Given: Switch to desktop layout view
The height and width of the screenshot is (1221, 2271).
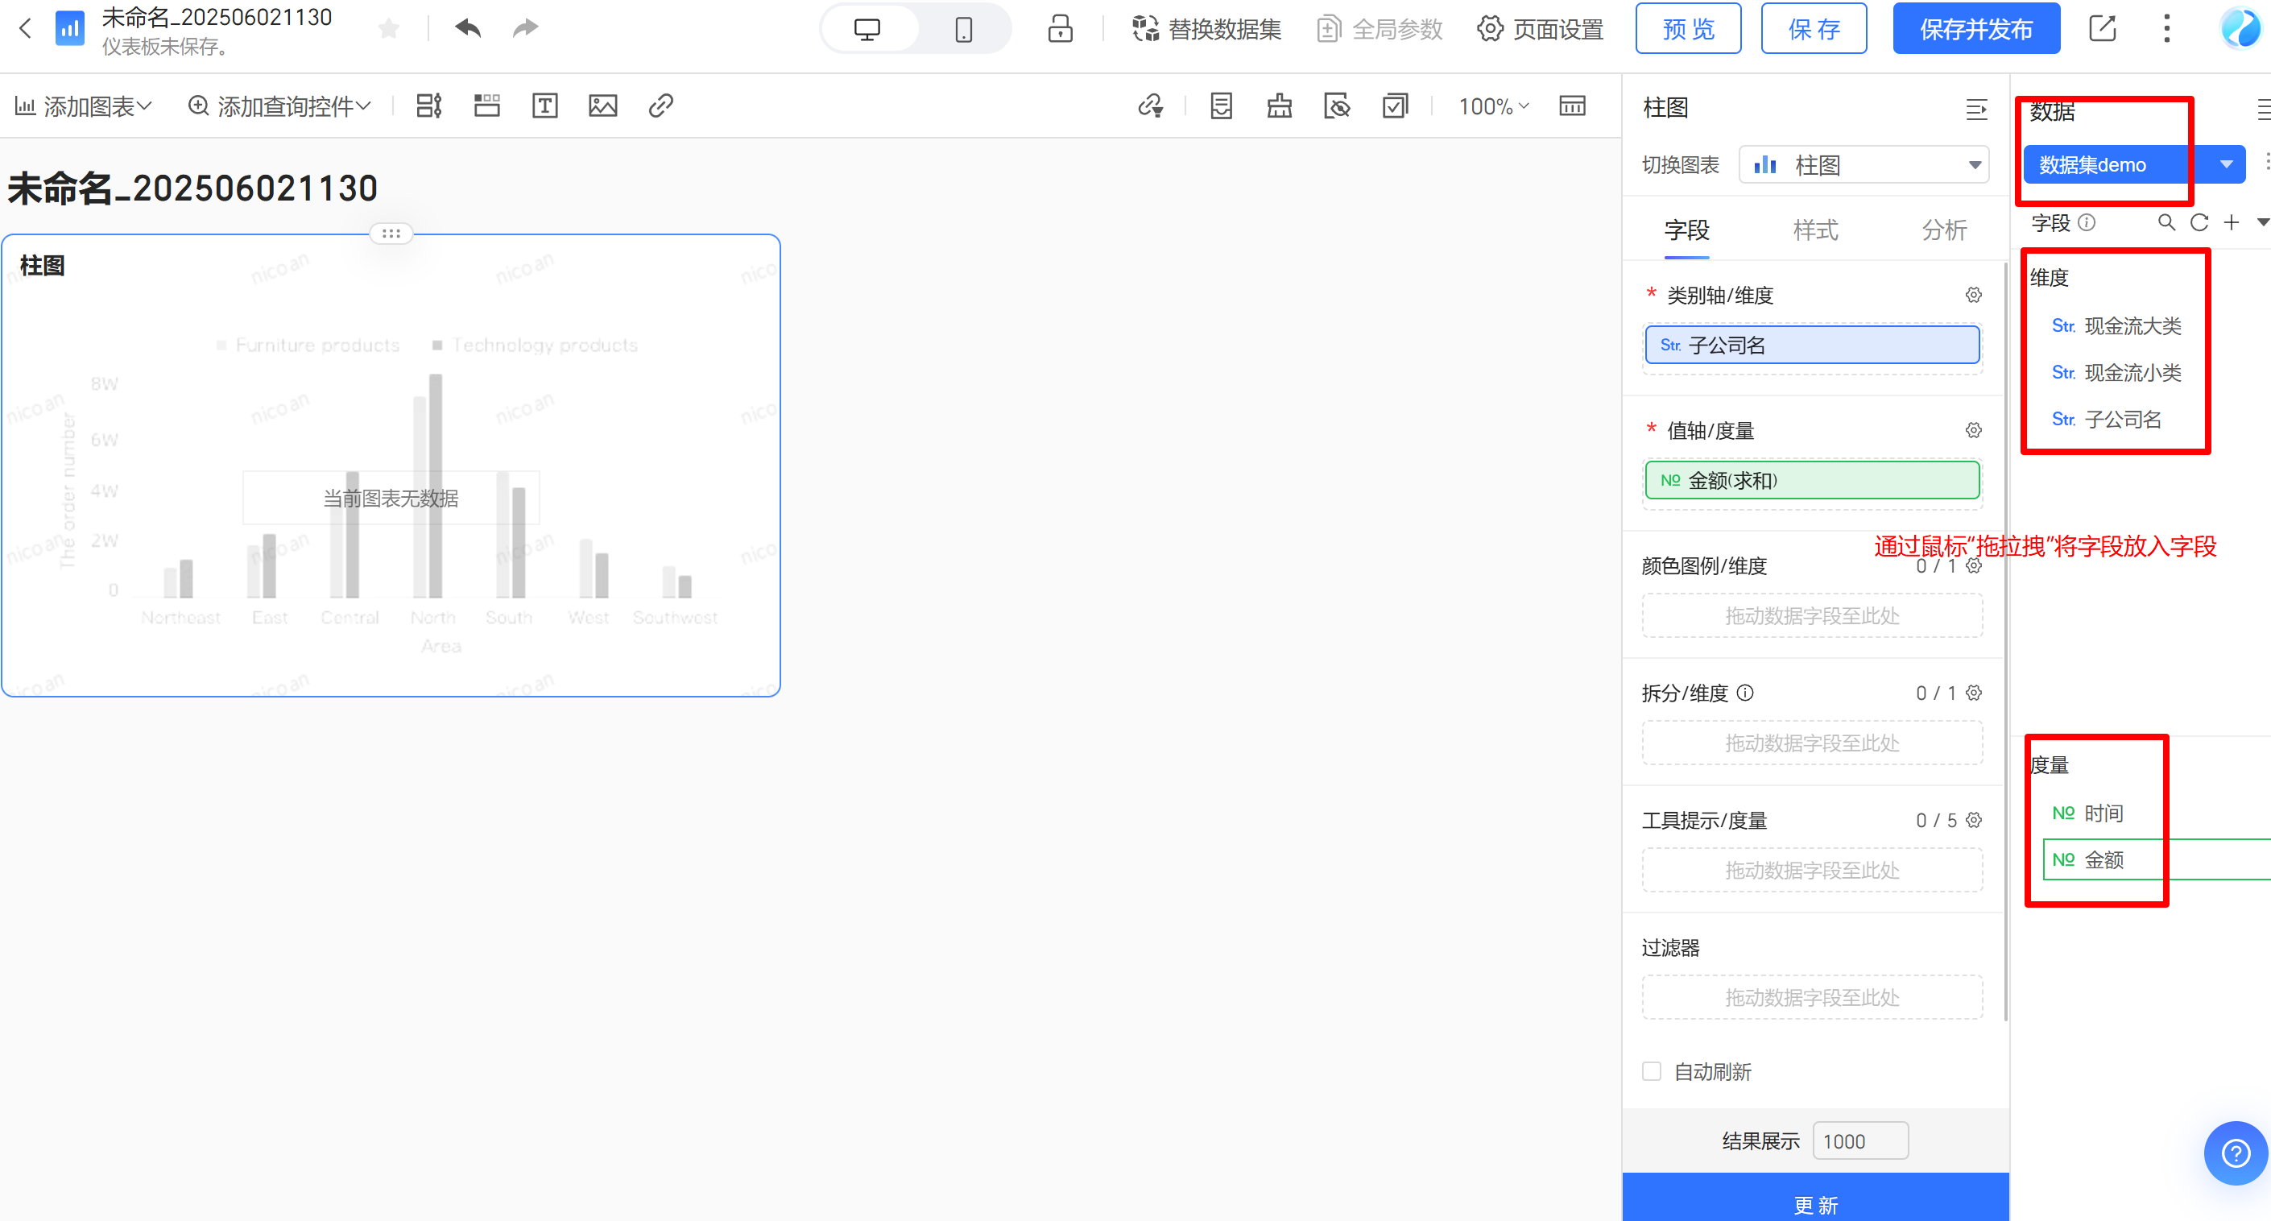Looking at the screenshot, I should click(867, 29).
